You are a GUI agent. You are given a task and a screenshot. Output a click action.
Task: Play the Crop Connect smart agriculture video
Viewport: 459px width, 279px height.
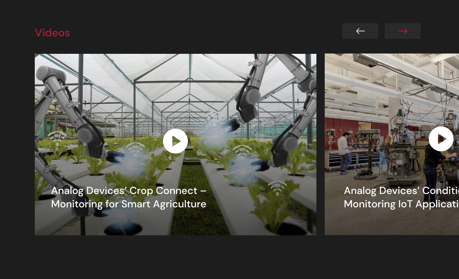[x=175, y=141]
